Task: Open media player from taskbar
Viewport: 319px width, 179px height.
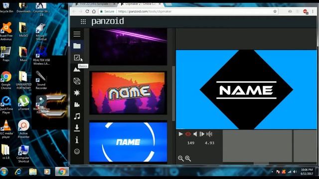Action: click(47, 172)
